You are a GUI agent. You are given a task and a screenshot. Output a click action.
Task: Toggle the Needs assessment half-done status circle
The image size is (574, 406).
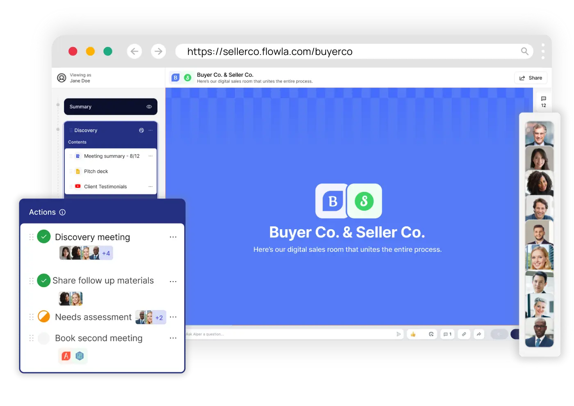[44, 317]
